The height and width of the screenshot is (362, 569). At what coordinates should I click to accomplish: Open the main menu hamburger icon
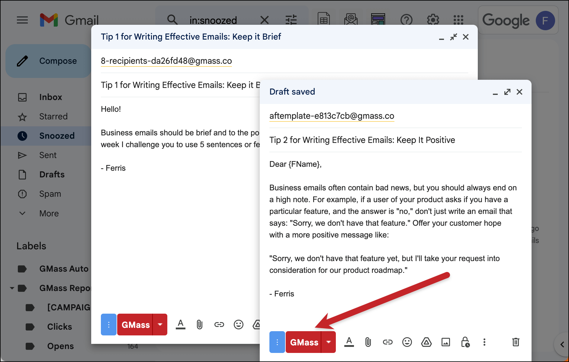(22, 20)
